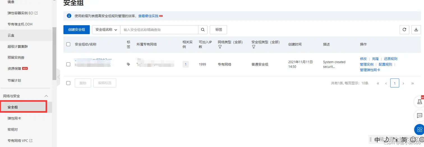Select page 1 in pagination
Screen dimensions: 424x147
point(395,83)
